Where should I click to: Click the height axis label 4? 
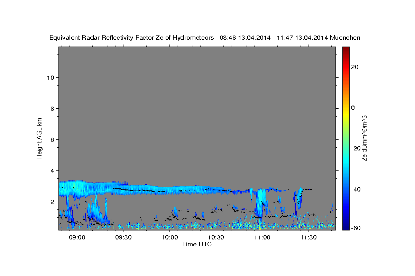tap(53, 170)
